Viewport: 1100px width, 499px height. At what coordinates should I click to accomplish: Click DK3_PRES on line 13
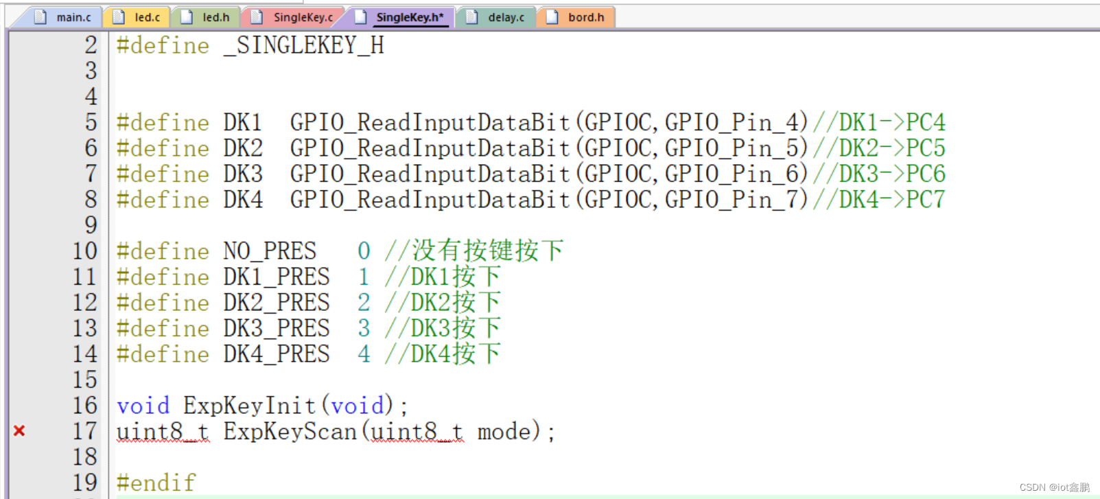(277, 328)
